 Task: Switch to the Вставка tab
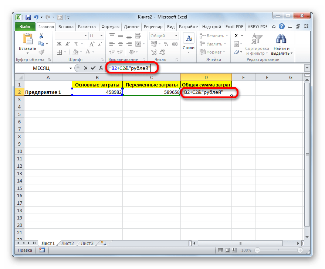coord(66,27)
